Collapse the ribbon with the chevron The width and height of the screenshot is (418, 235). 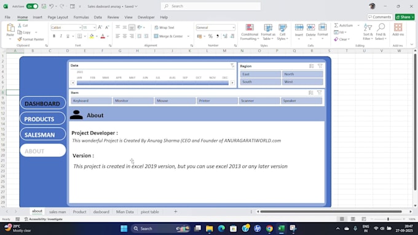click(x=412, y=44)
